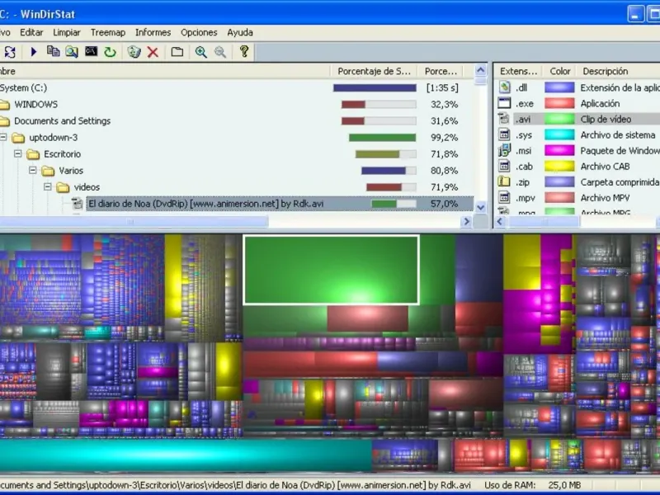Click the magenta .msi color swatch
Screen dimensions: 660x495
pos(559,150)
